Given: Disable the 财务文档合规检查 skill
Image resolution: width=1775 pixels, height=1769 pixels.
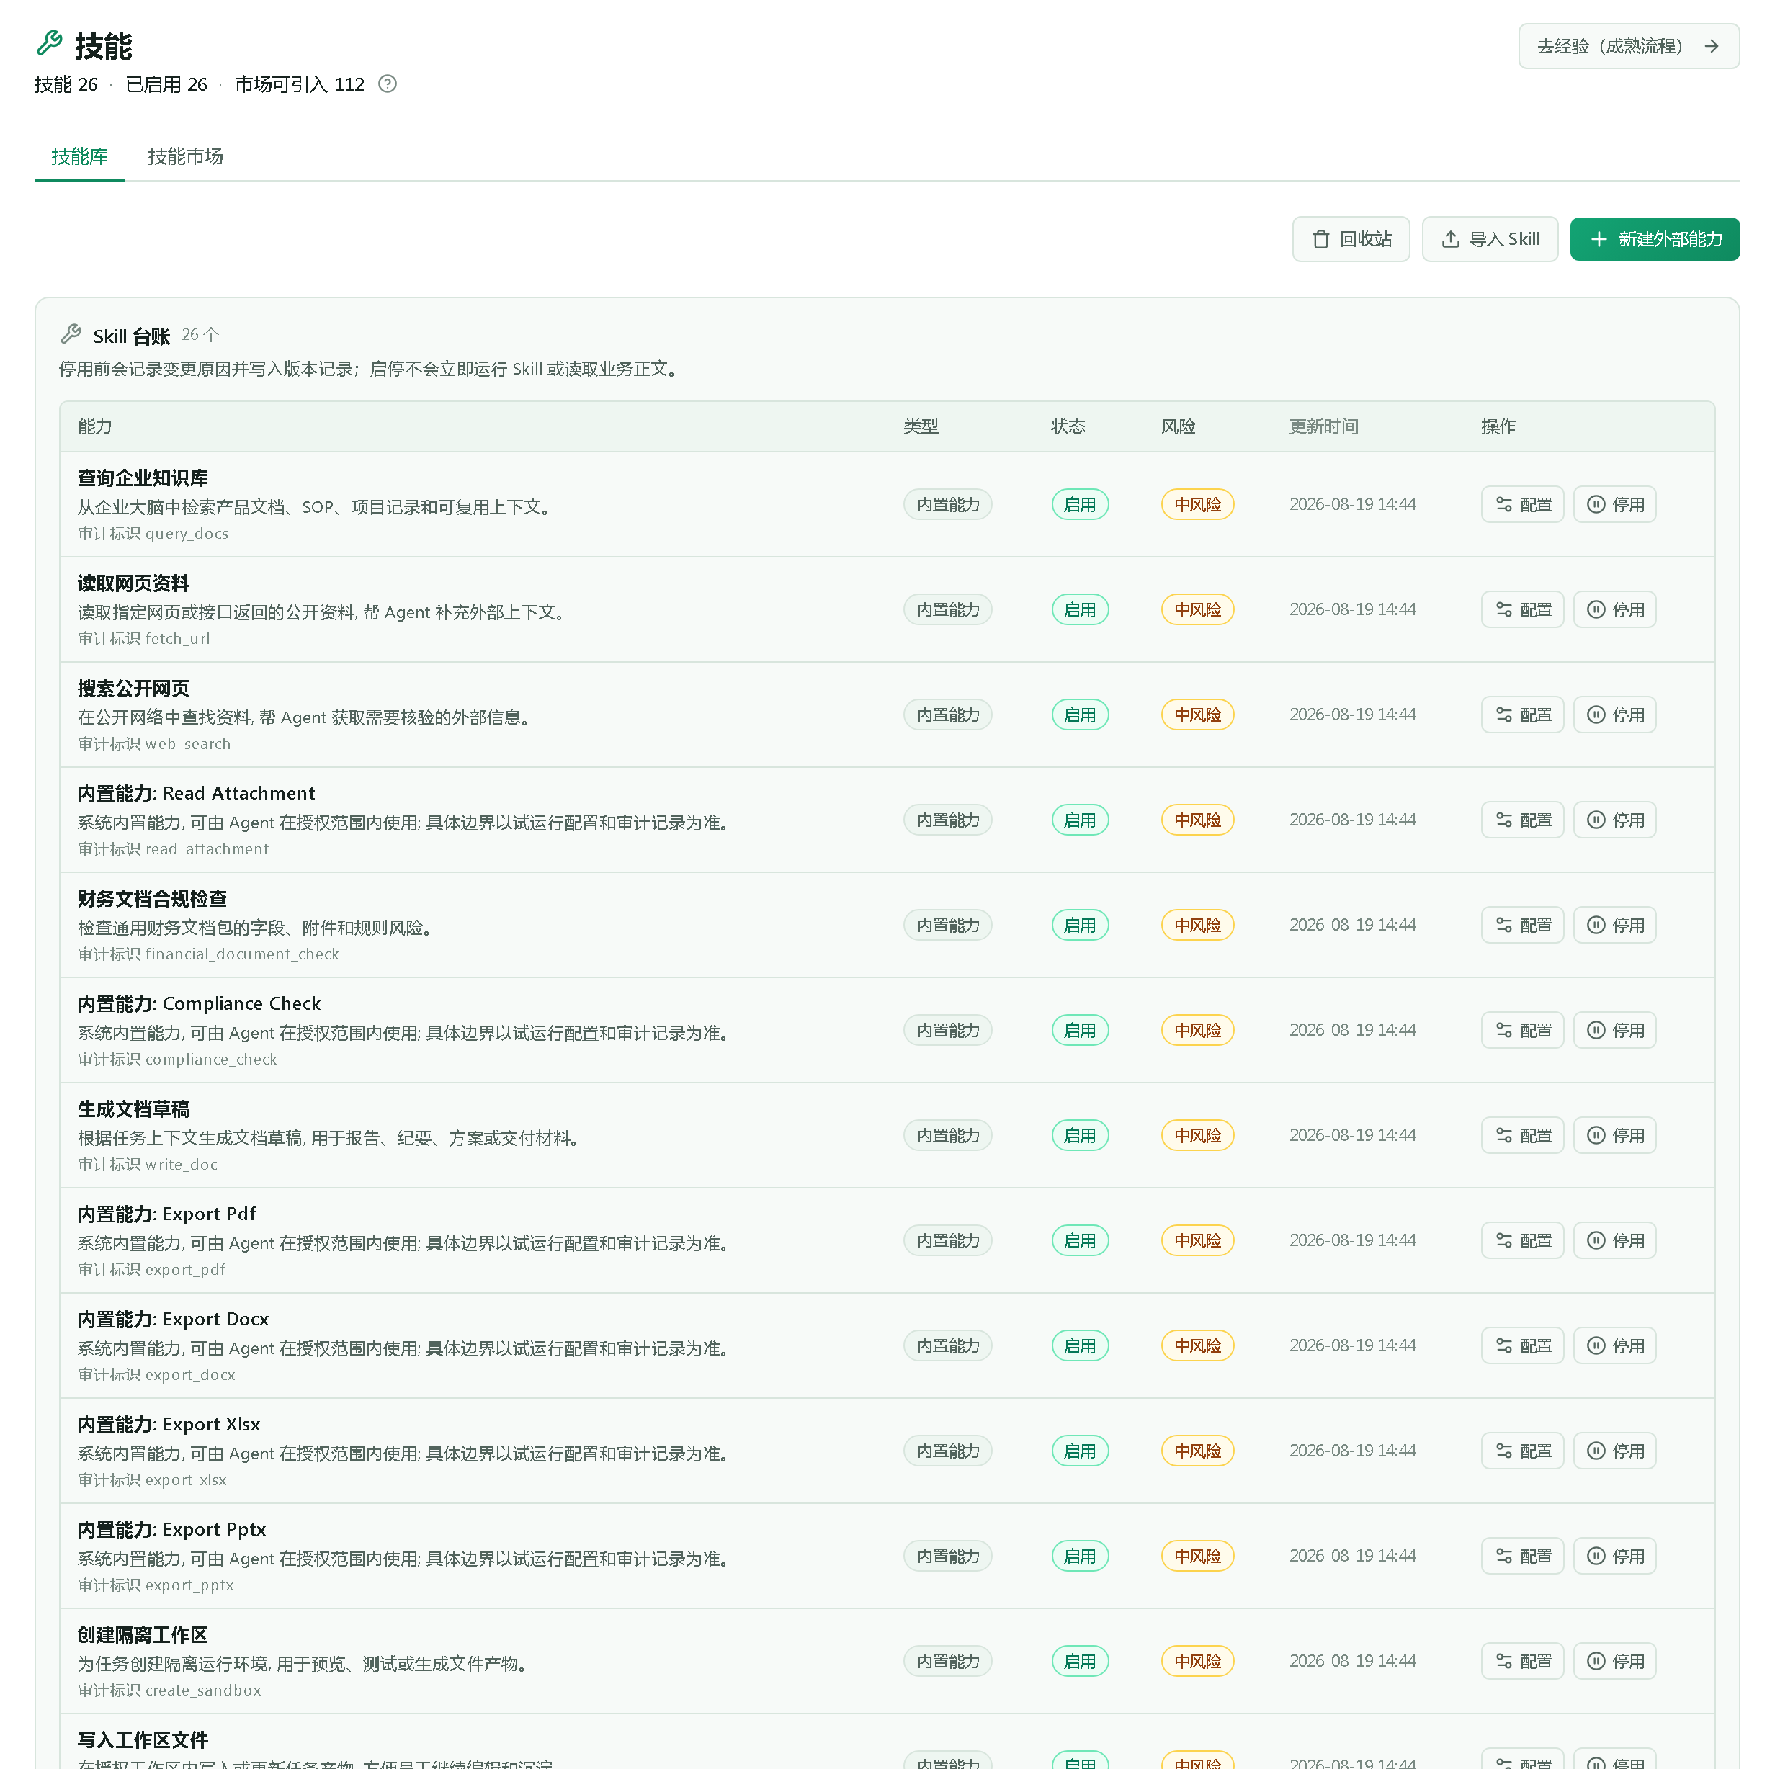Looking at the screenshot, I should (x=1614, y=925).
